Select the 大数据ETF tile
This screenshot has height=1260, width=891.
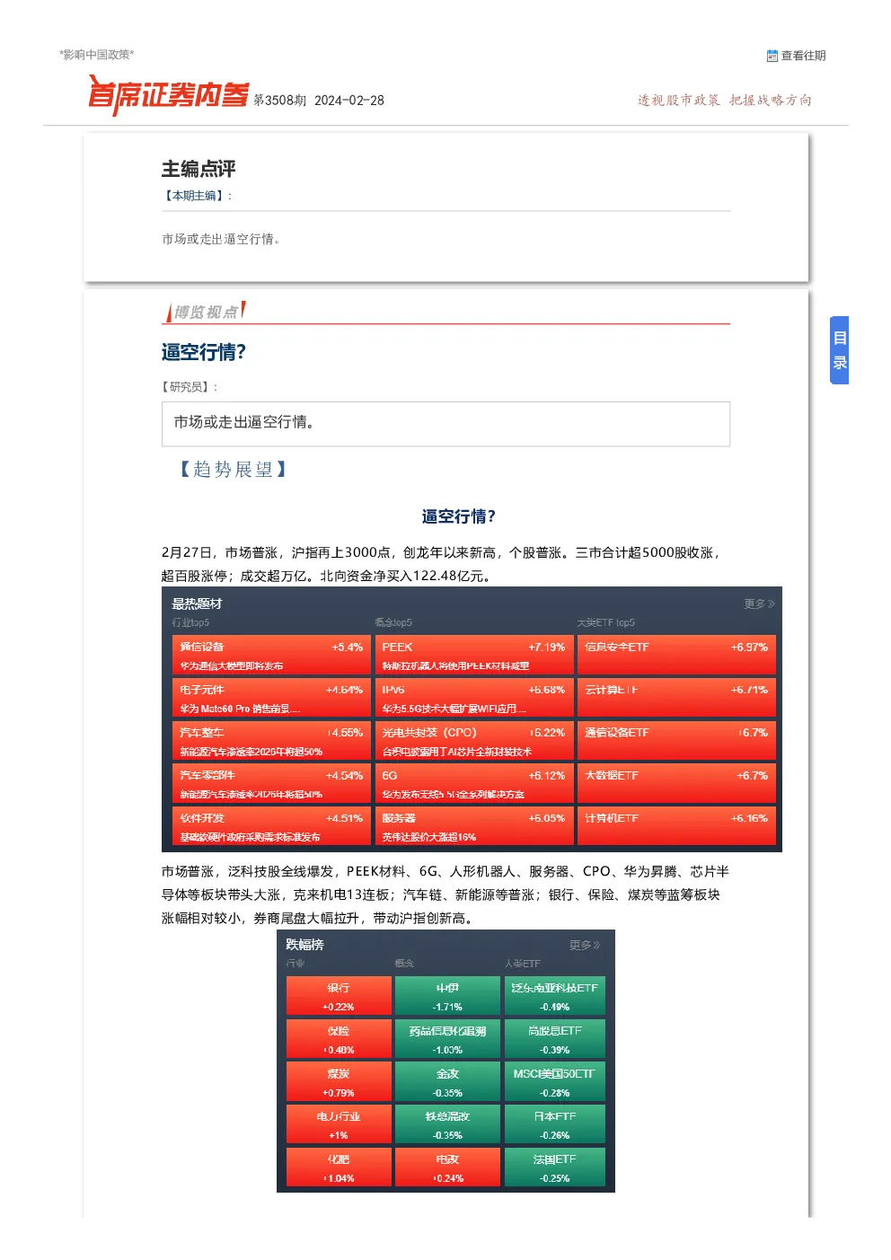point(676,784)
